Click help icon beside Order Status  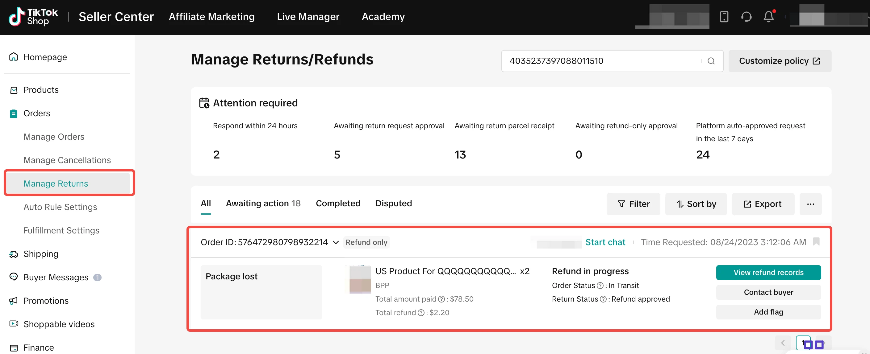pyautogui.click(x=600, y=286)
